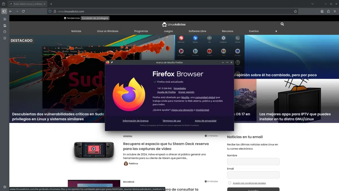
Task: Click the Firefox icon in dialog title bar
Action: (108, 62)
